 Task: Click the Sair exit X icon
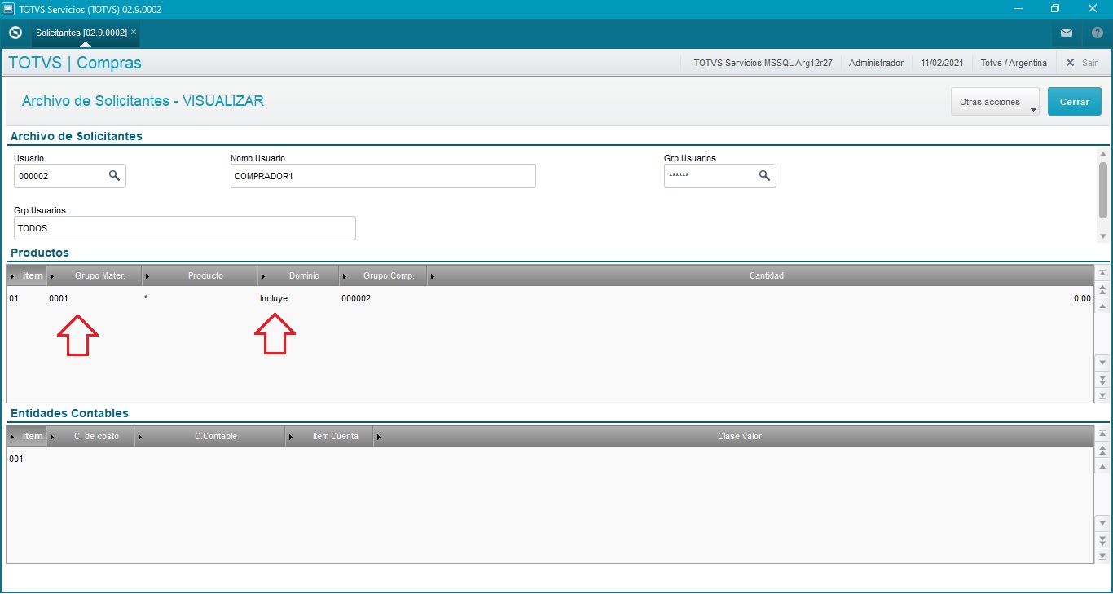pyautogui.click(x=1070, y=63)
